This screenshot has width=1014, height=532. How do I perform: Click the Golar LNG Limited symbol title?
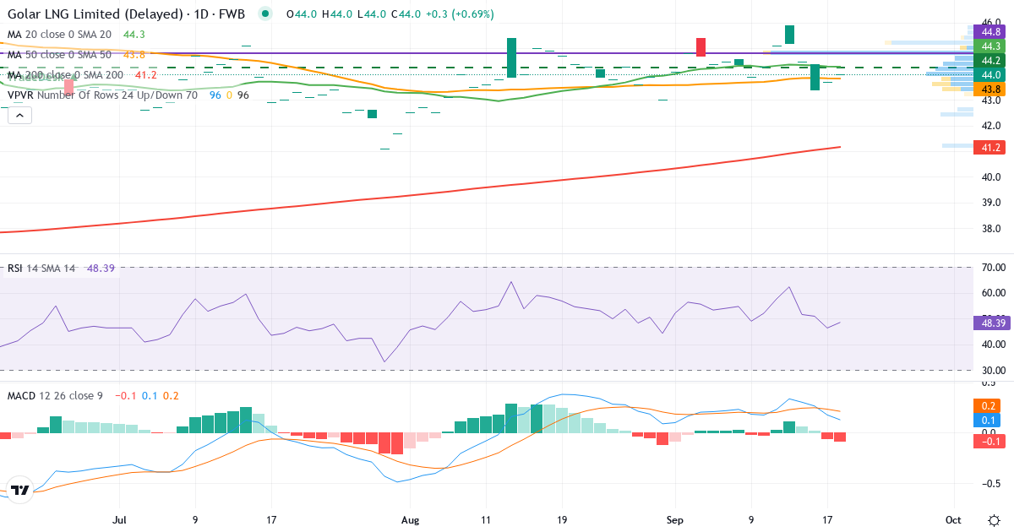tap(126, 14)
